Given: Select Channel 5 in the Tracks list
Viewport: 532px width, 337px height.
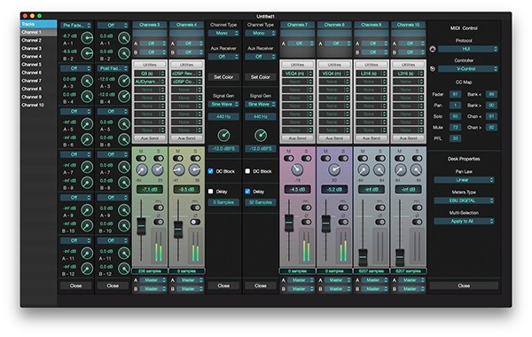Looking at the screenshot, I should coord(38,65).
